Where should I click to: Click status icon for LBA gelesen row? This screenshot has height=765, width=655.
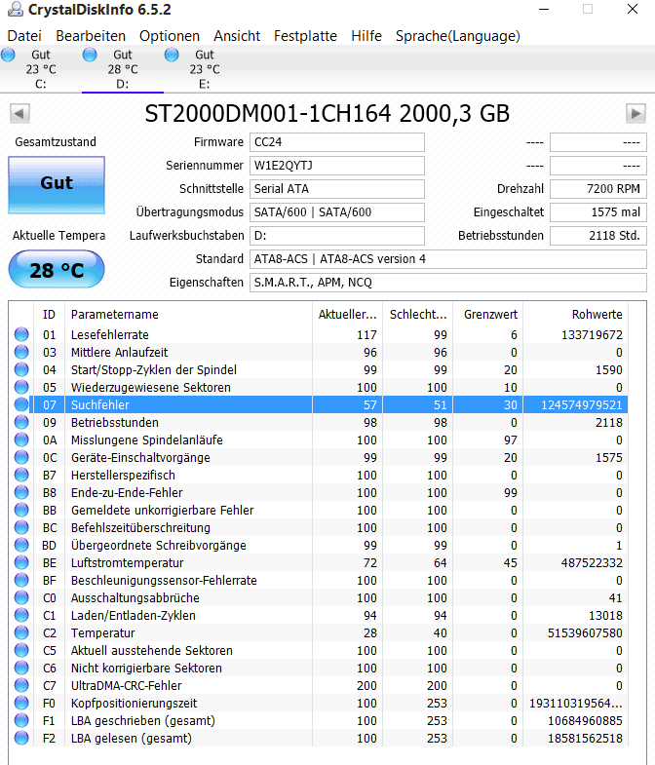pyautogui.click(x=21, y=738)
